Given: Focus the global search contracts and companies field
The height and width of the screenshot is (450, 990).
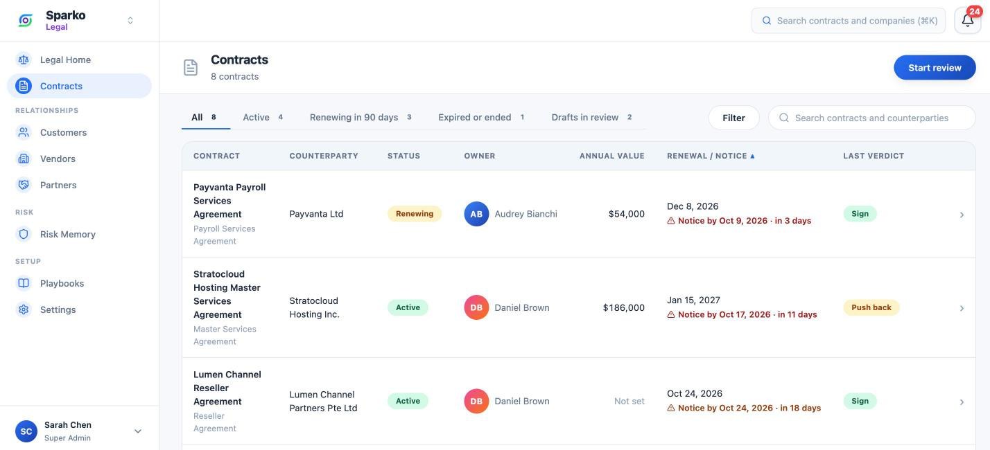Looking at the screenshot, I should pyautogui.click(x=849, y=21).
